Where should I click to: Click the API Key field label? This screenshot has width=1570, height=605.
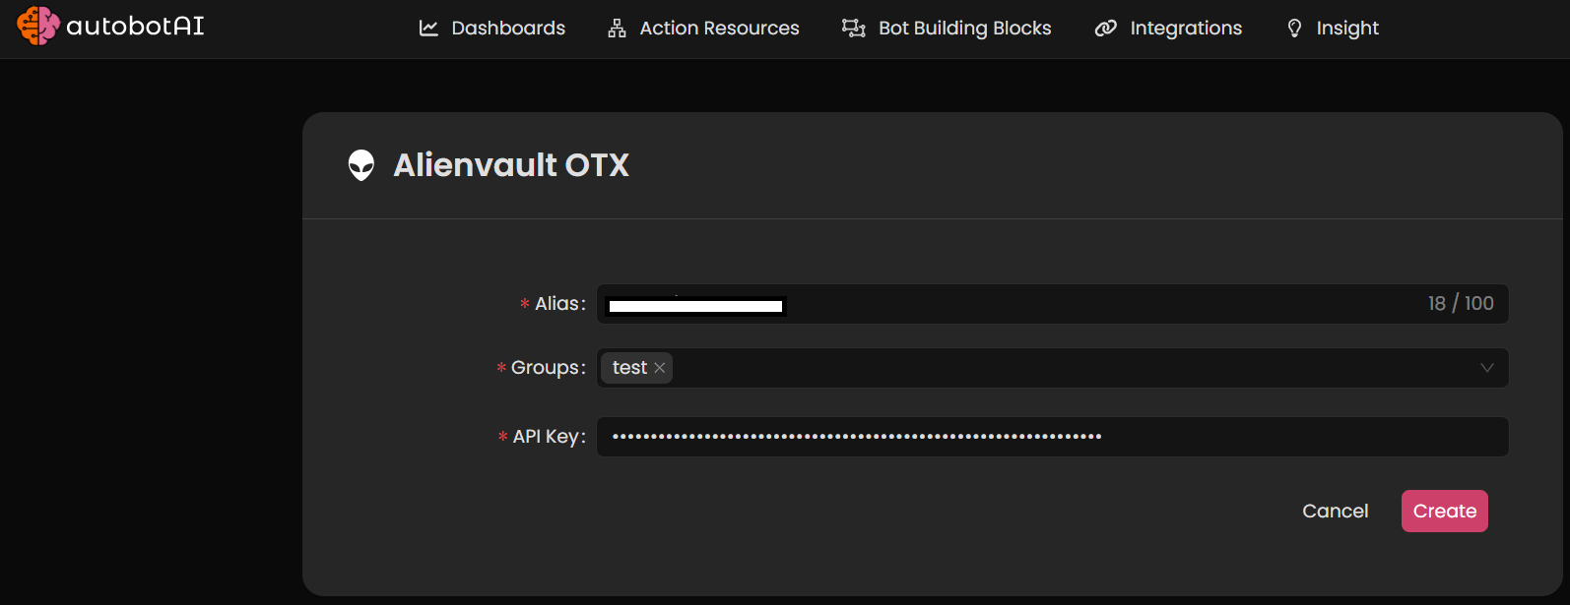(550, 437)
